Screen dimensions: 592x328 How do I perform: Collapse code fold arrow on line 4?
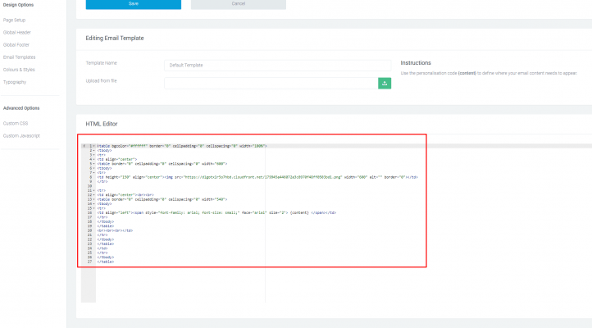click(x=94, y=159)
